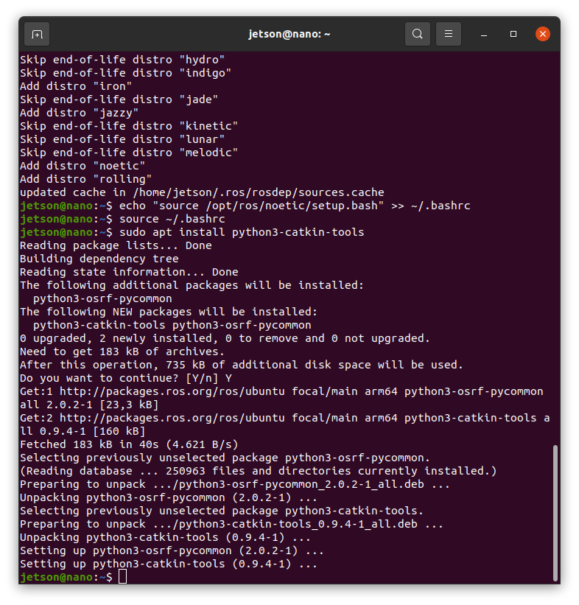
Task: Click Building dependency tree line
Action: click(99, 259)
